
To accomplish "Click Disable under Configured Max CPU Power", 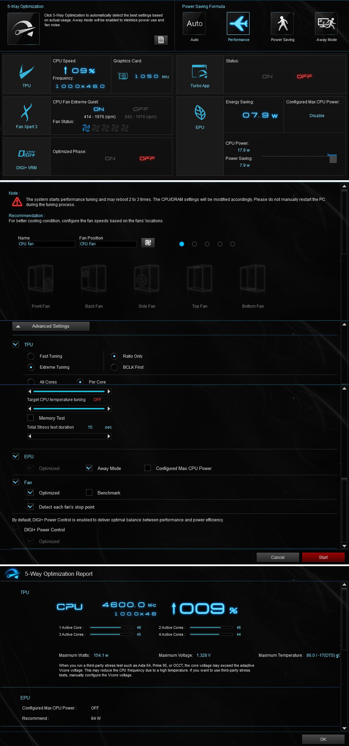I will click(x=317, y=116).
